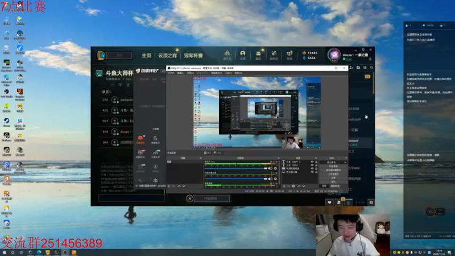Move scene down in OBS scenes panel
The height and width of the screenshot is (256, 455).
click(184, 186)
